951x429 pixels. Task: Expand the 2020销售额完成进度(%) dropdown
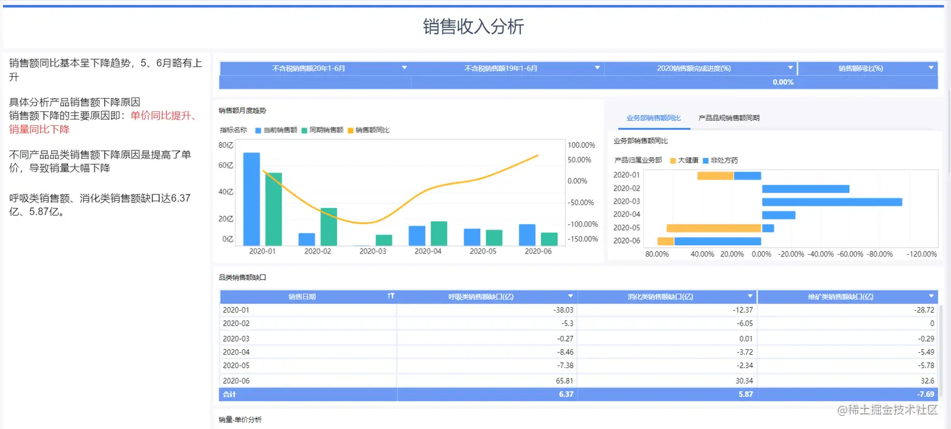pyautogui.click(x=790, y=67)
